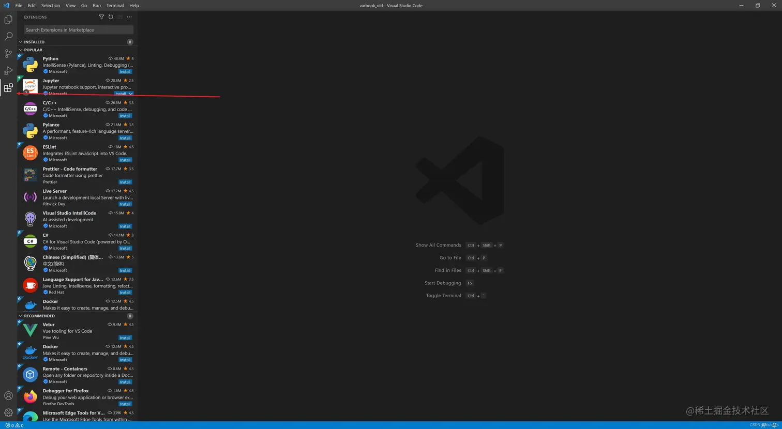Install the Live Server extension
Viewport: 782px width, 429px height.
tap(125, 204)
